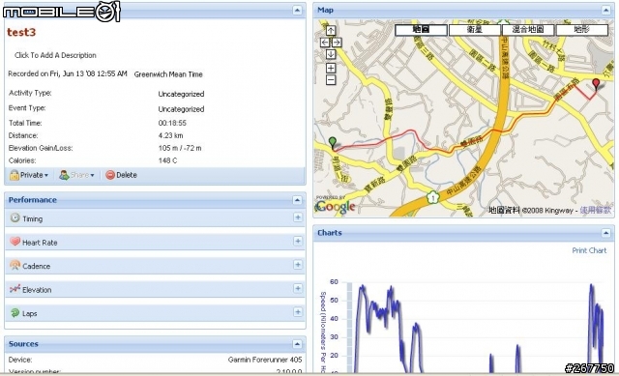Image resolution: width=619 pixels, height=376 pixels.
Task: Click the Total Time value 00:18:55
Action: click(x=172, y=123)
